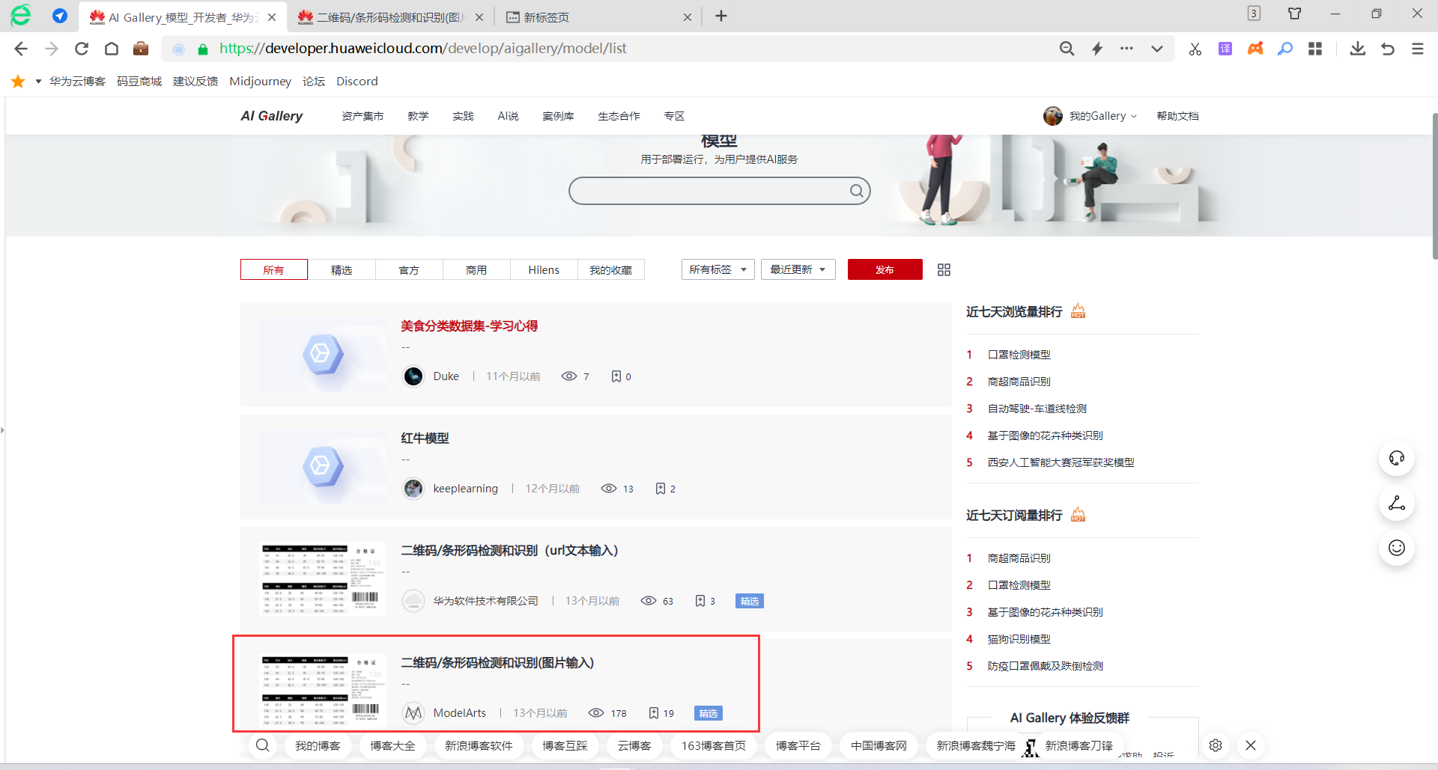Open the smiley feedback widget

coord(1397,548)
